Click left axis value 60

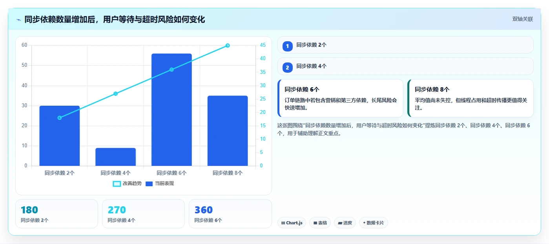tap(24, 45)
